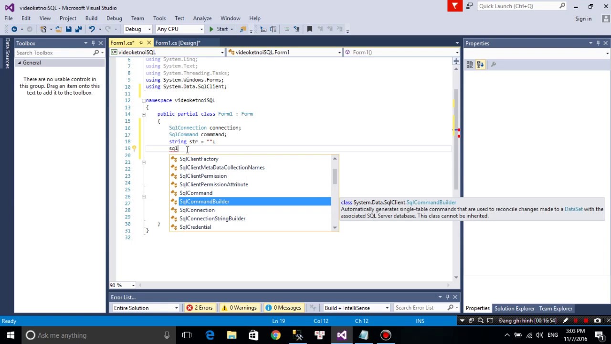Open the Analyze menu

click(x=202, y=18)
